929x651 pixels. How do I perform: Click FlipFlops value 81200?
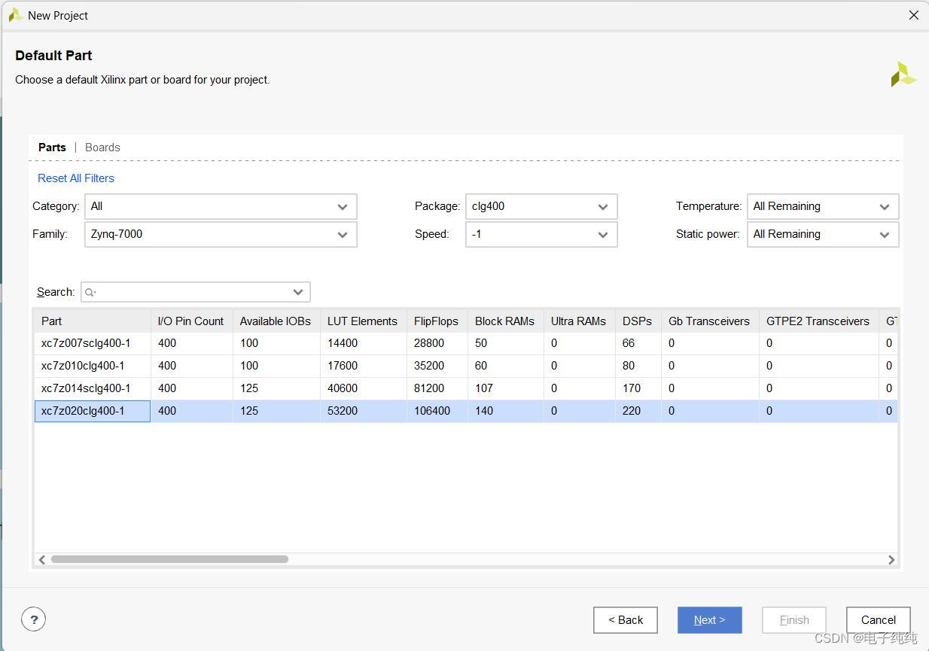click(x=429, y=388)
